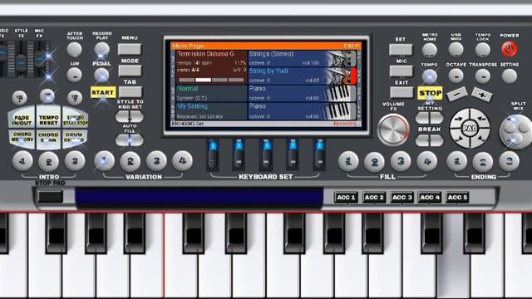Viewport: 532px width, 299px height.
Task: Trigger Fill 3 button
Action: (401, 161)
